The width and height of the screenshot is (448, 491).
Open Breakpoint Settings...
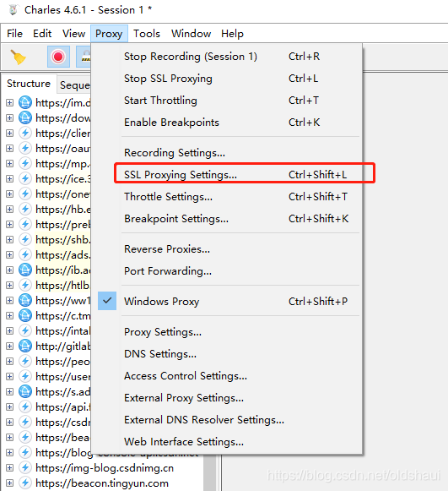click(x=227, y=219)
